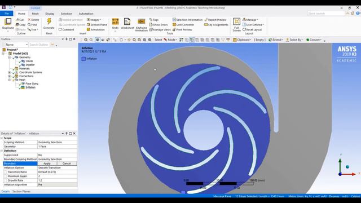361x203 pixels.
Task: Open the Select By dropdown
Action: coord(294,40)
